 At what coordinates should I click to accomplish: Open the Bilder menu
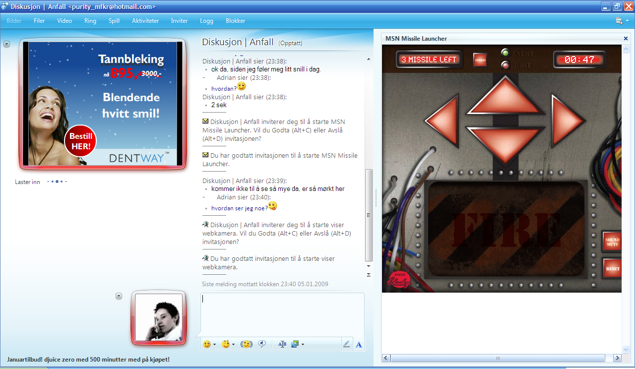click(x=14, y=21)
